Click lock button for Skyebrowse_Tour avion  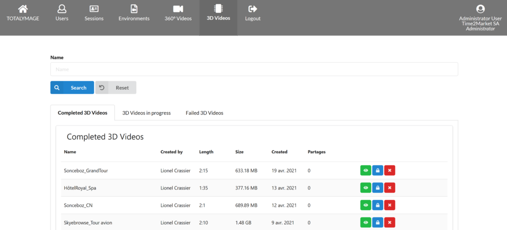pyautogui.click(x=378, y=223)
